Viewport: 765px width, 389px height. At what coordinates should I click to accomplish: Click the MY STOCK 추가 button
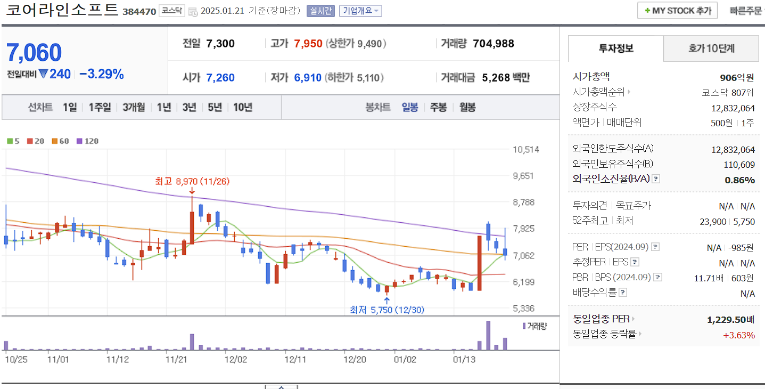pos(677,10)
